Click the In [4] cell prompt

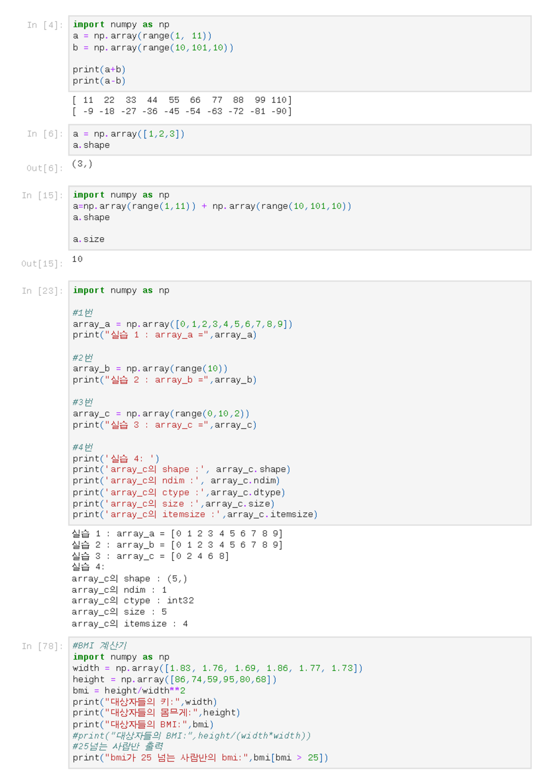click(45, 25)
